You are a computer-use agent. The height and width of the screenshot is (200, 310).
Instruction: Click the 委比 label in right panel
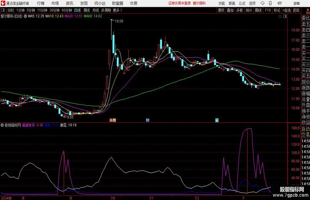tap(306, 18)
